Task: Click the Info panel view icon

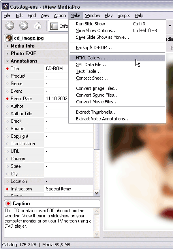Action: [54, 26]
